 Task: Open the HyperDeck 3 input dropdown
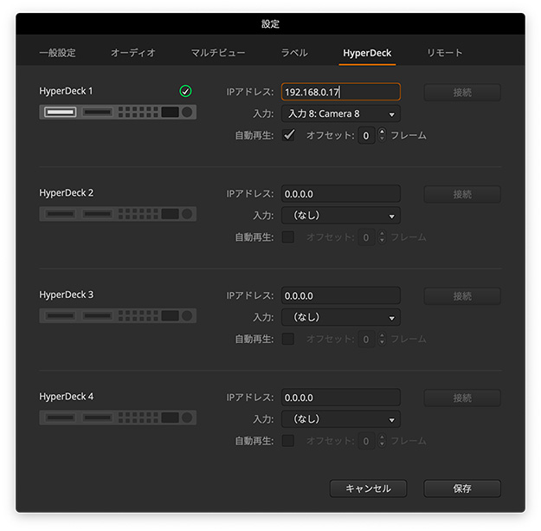(x=340, y=317)
